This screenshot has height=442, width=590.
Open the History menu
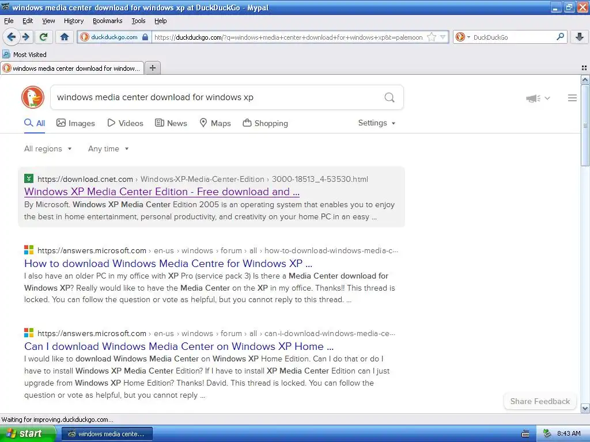coord(74,21)
